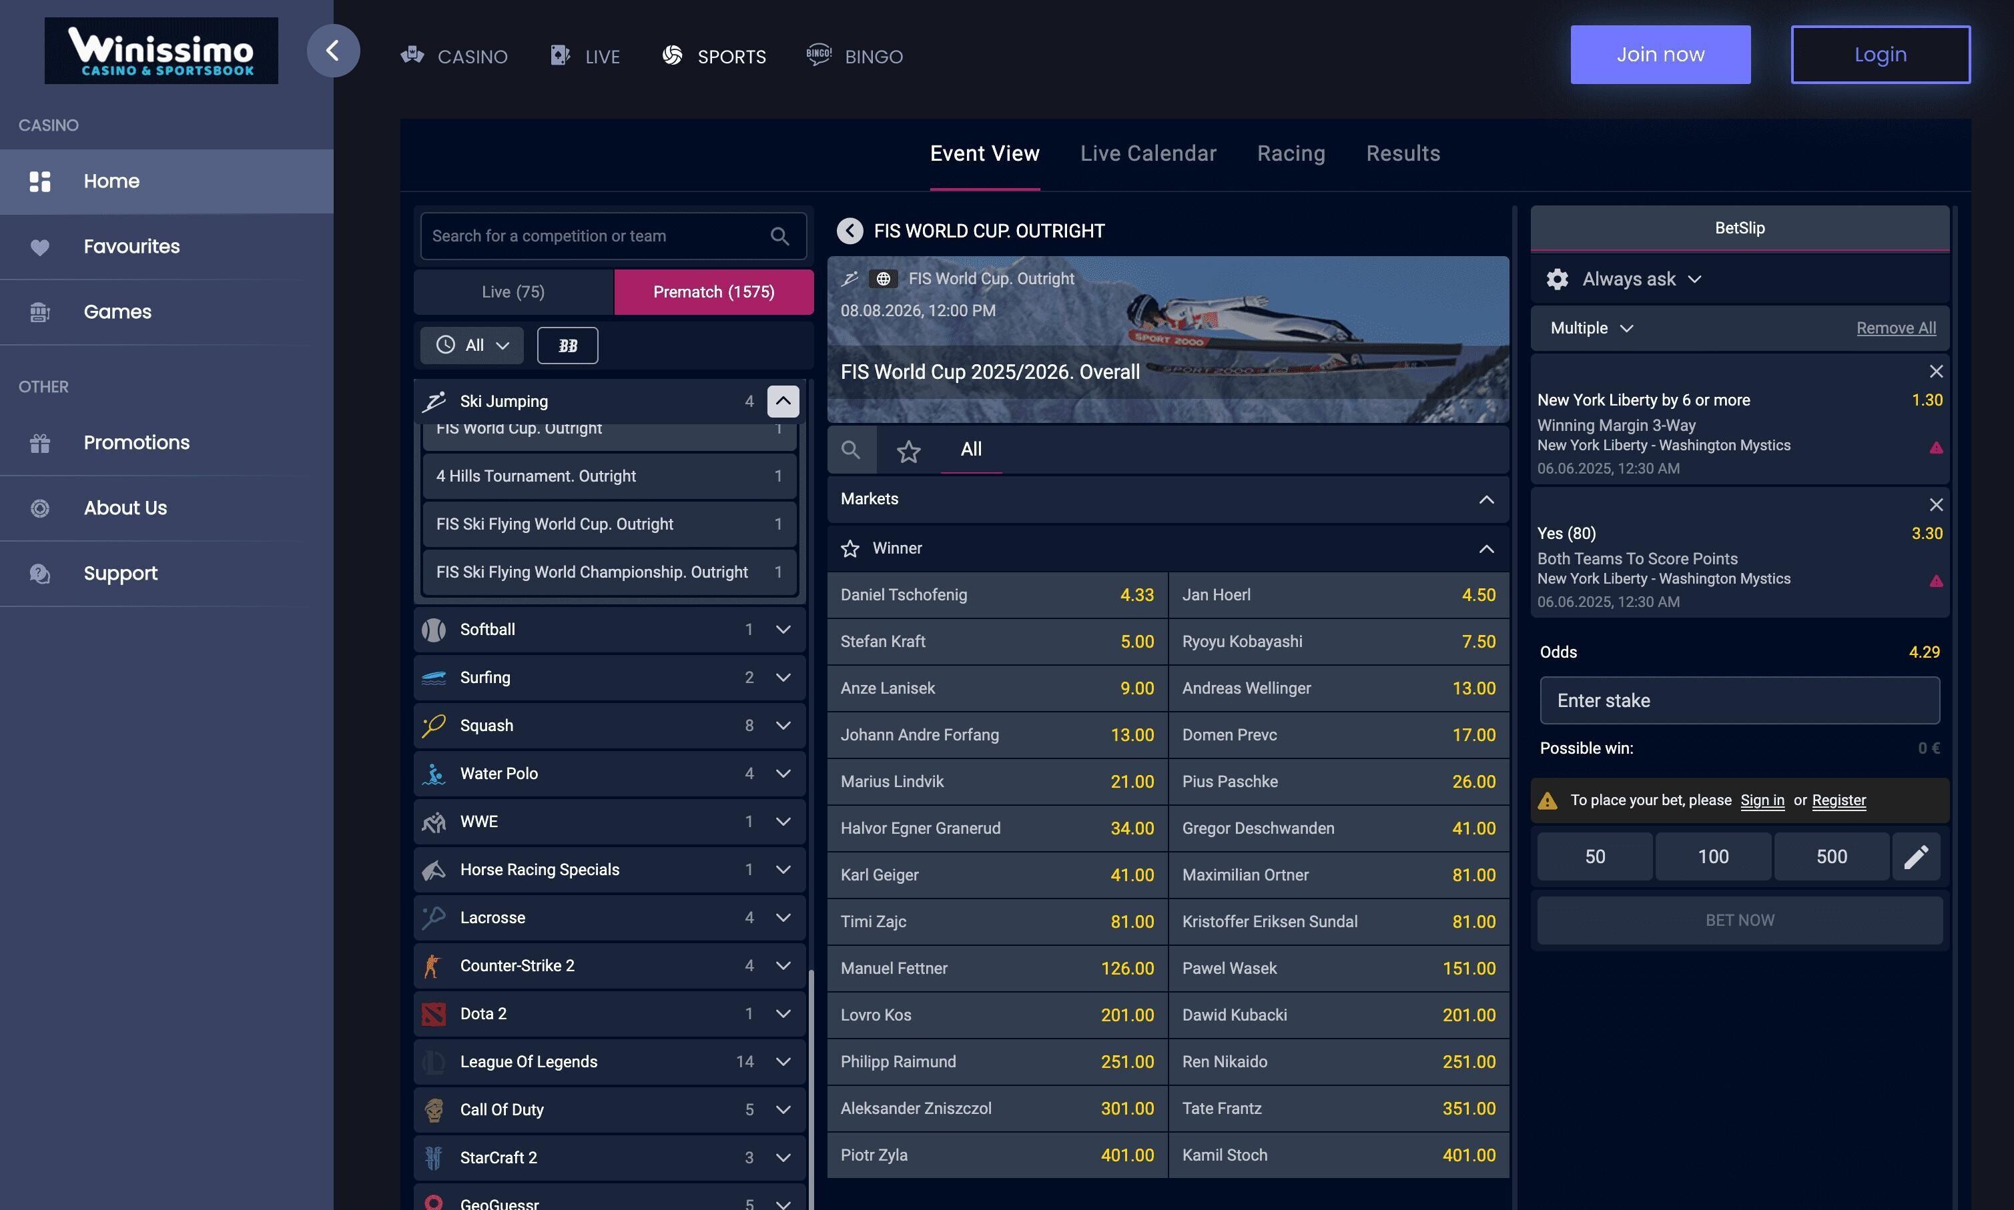This screenshot has height=1210, width=2014.
Task: Open About Us in the sidebar
Action: [x=166, y=508]
